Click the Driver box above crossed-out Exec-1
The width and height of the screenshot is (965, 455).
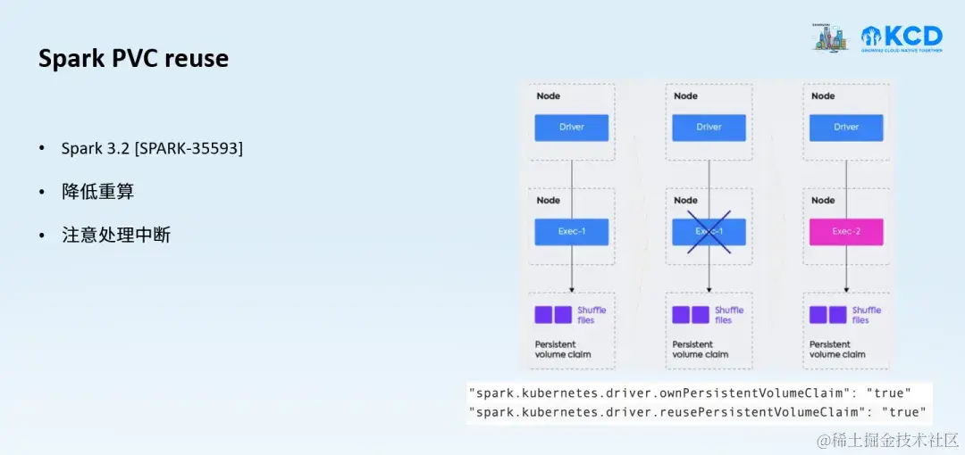coord(709,128)
